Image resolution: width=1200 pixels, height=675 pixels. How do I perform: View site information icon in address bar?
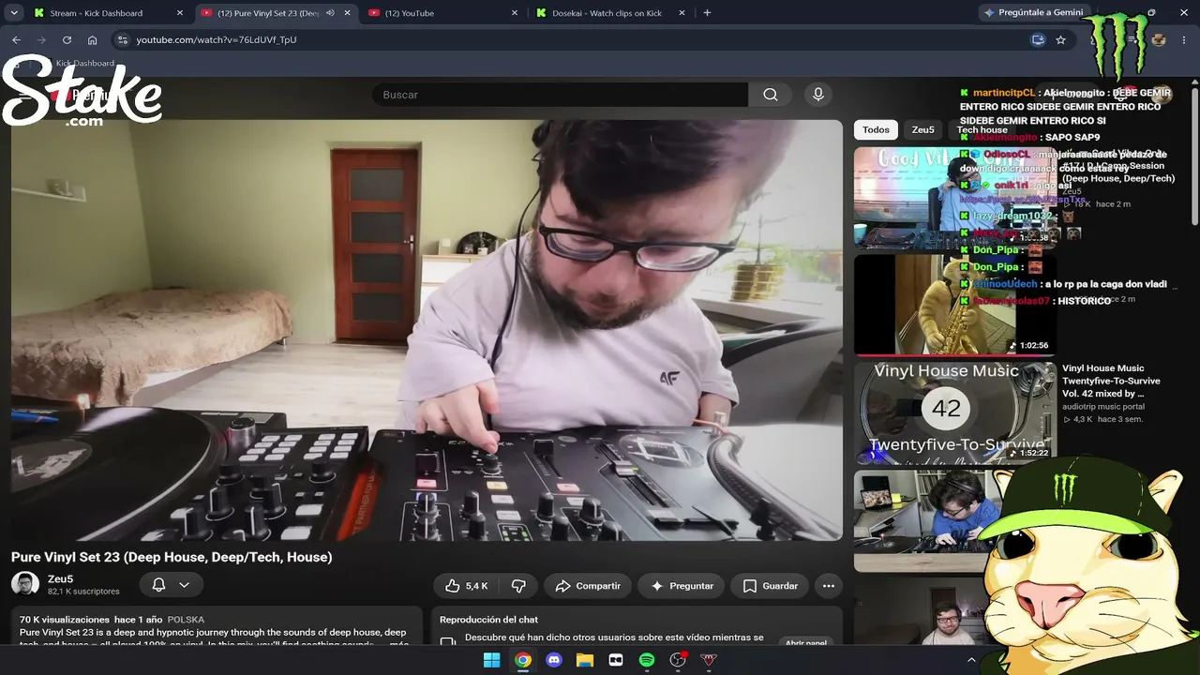(x=122, y=40)
